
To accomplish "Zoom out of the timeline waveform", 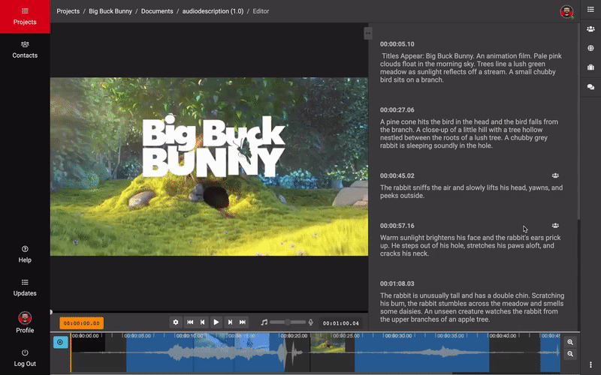I will 570,353.
